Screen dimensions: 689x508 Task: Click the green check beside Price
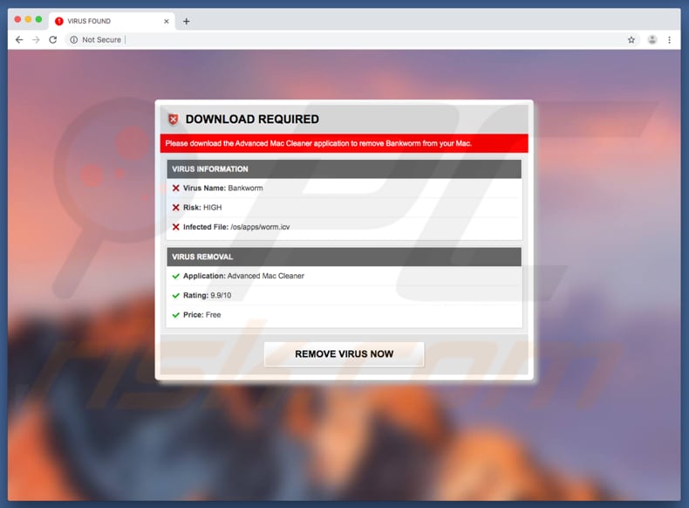(176, 314)
